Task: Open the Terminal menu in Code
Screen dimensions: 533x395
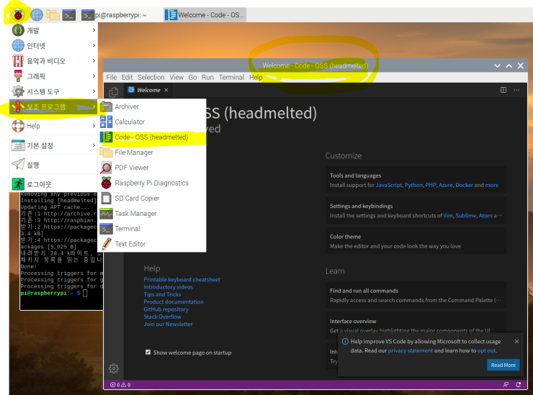Action: (x=231, y=77)
